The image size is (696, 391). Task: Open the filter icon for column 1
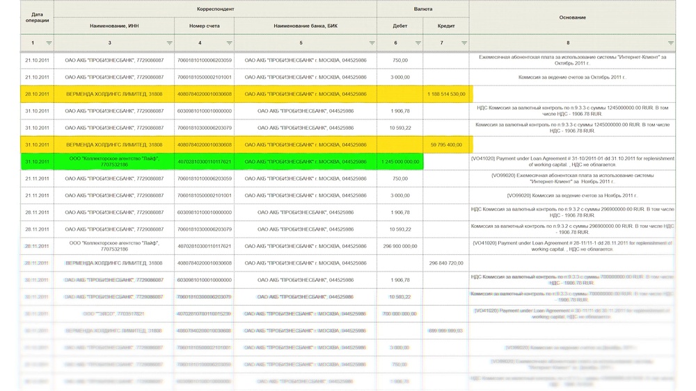click(x=49, y=43)
